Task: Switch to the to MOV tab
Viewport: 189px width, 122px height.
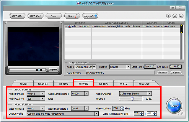Action: pyautogui.click(x=104, y=84)
